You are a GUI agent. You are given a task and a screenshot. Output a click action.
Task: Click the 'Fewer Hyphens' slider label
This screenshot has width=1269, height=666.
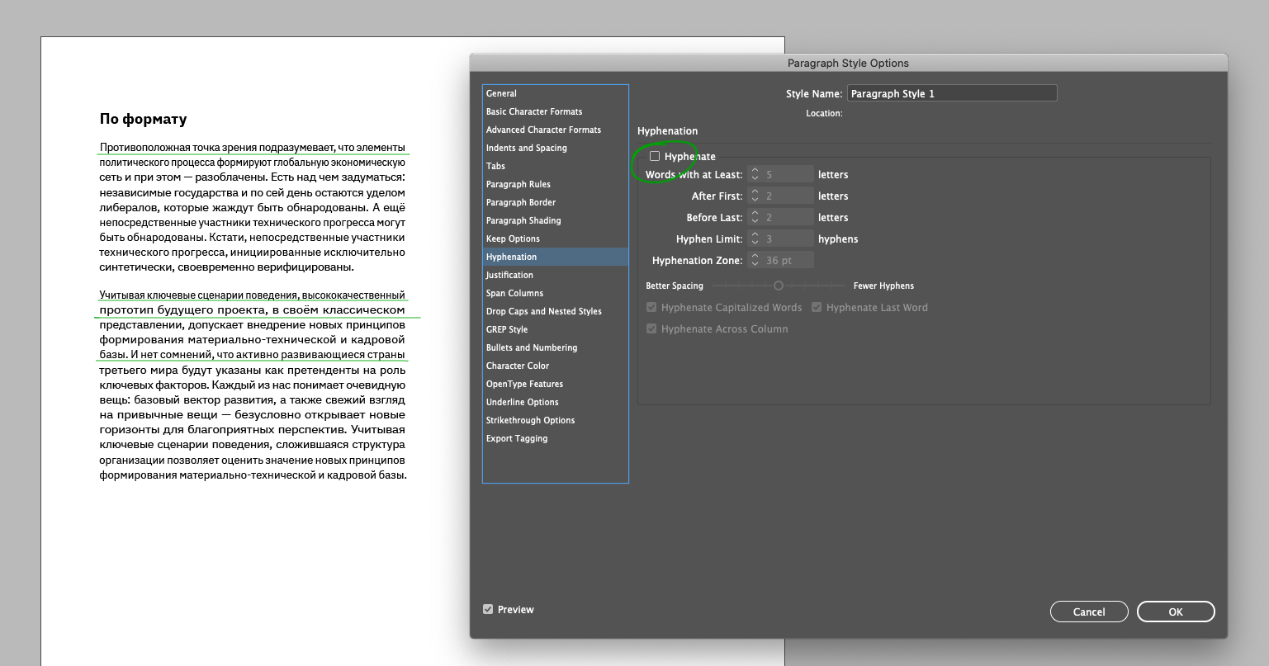[x=883, y=286]
